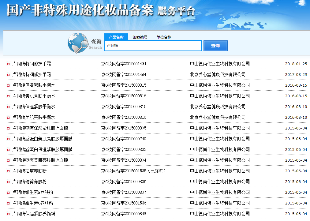This screenshot has height=221, width=310.
Task: Switch to the 单位名称 search tab
Action: (x=163, y=37)
